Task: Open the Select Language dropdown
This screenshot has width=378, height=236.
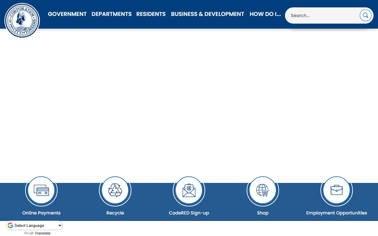Action: 35,225
